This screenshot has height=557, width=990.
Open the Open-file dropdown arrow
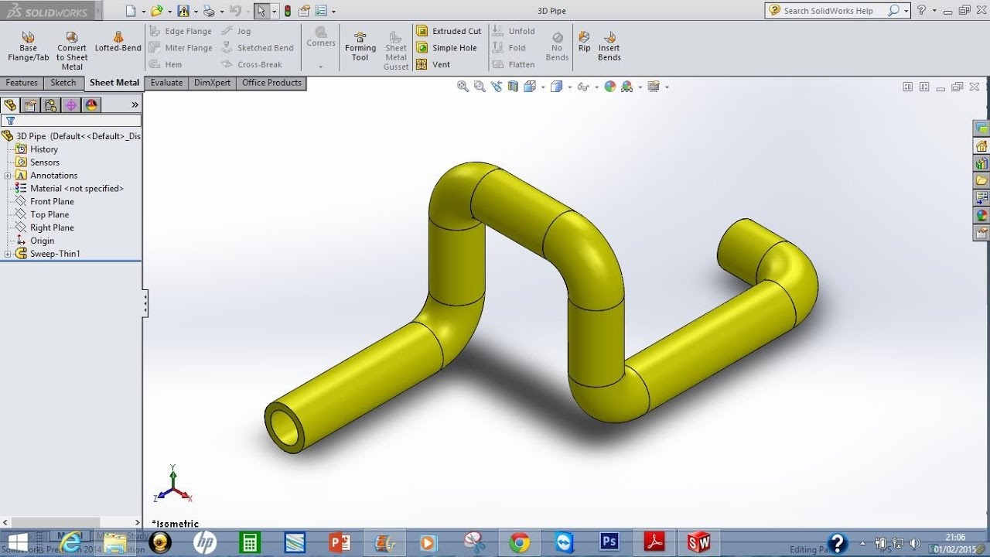tap(169, 12)
